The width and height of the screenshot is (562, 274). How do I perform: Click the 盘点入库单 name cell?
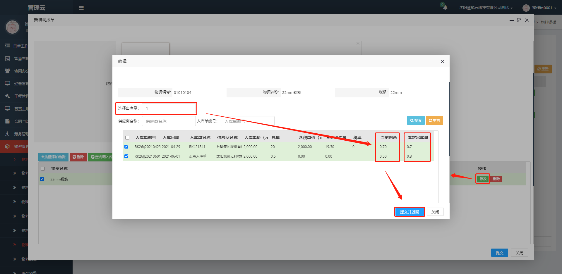pos(198,156)
